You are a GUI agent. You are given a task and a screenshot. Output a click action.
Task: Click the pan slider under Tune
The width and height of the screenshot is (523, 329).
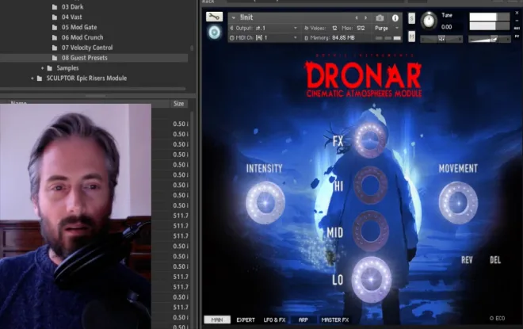point(441,39)
